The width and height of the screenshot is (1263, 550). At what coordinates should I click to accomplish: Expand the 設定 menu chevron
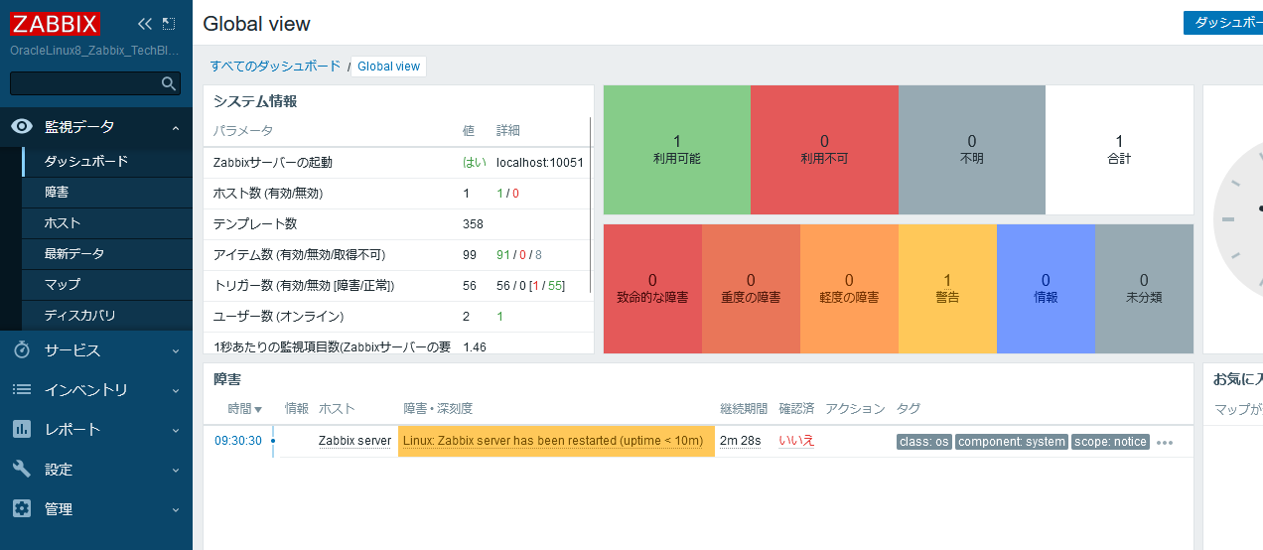point(175,470)
